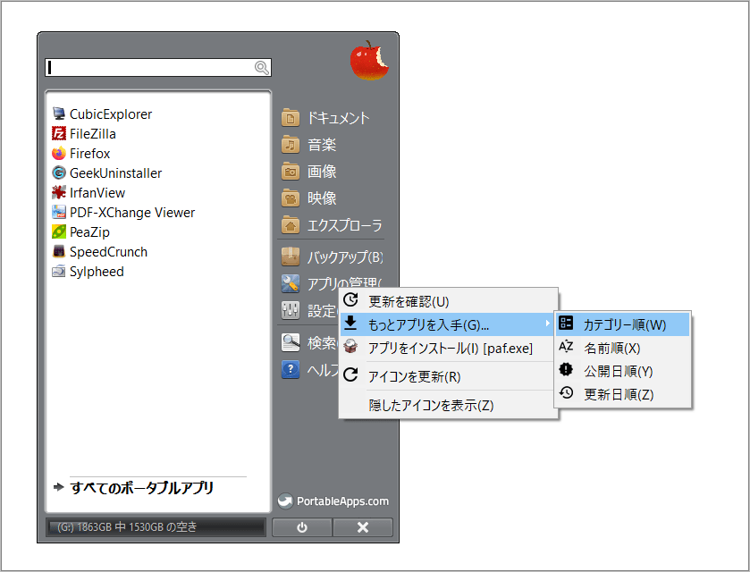This screenshot has height=572, width=750.
Task: Launch PDF-XChange Viewer from list
Action: [132, 212]
